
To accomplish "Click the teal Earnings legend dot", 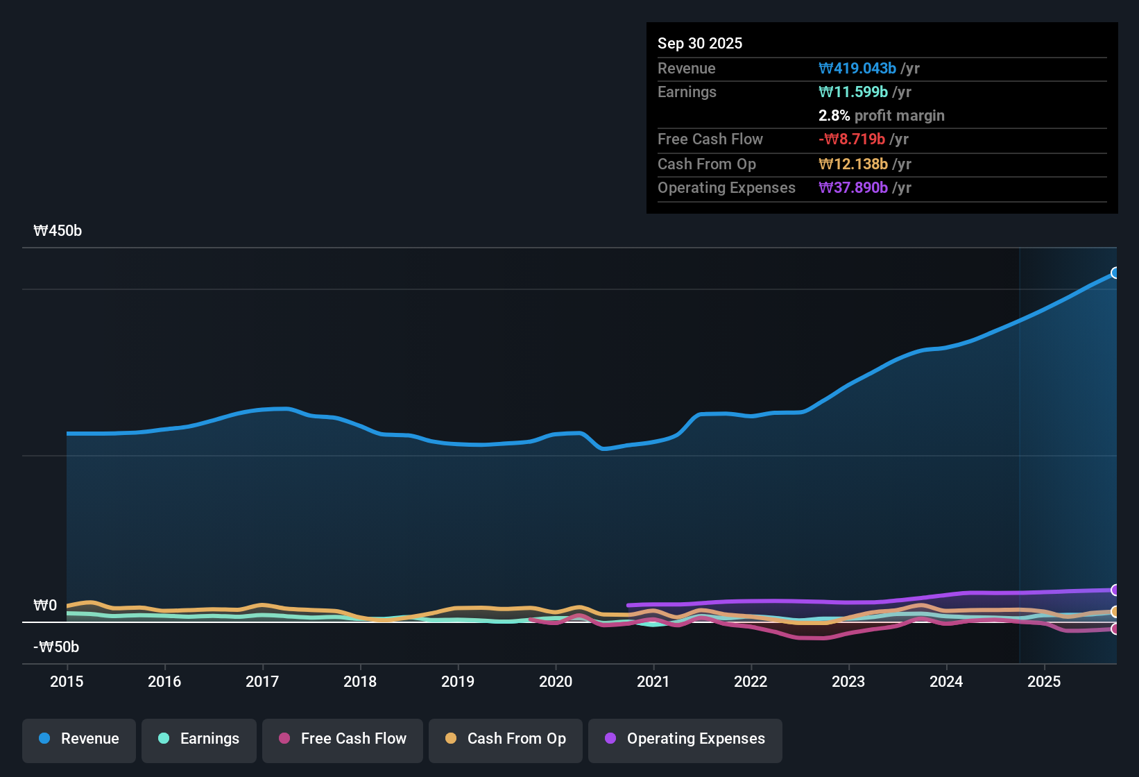I will click(x=164, y=739).
